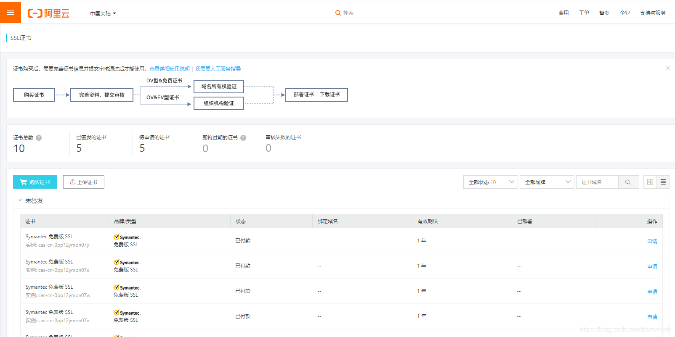Click the certificate domain search button
675x337 pixels.
(x=628, y=182)
